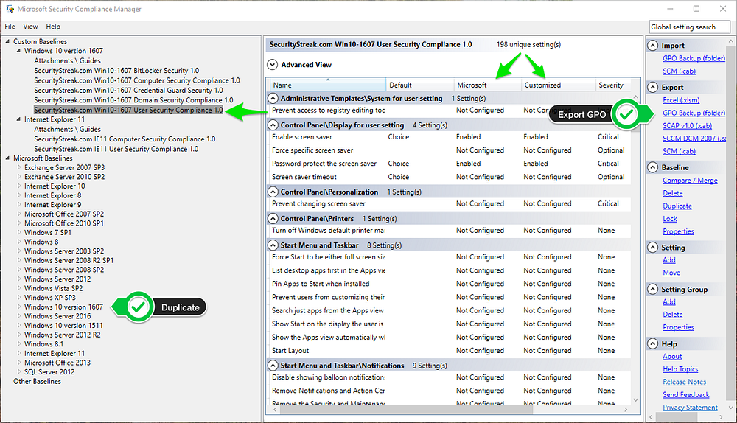
Task: Collapse the Import section chevron
Action: pyautogui.click(x=652, y=46)
